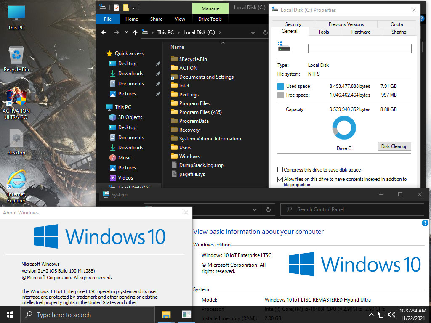Click the Windows Start button
The width and height of the screenshot is (431, 323).
coord(10,315)
